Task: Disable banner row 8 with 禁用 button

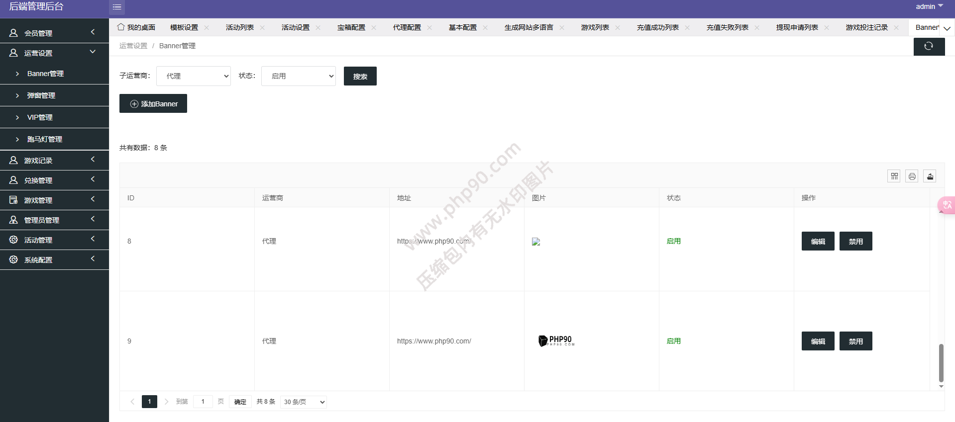Action: (x=855, y=241)
